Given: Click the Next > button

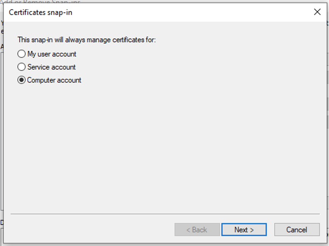Looking at the screenshot, I should pos(244,230).
